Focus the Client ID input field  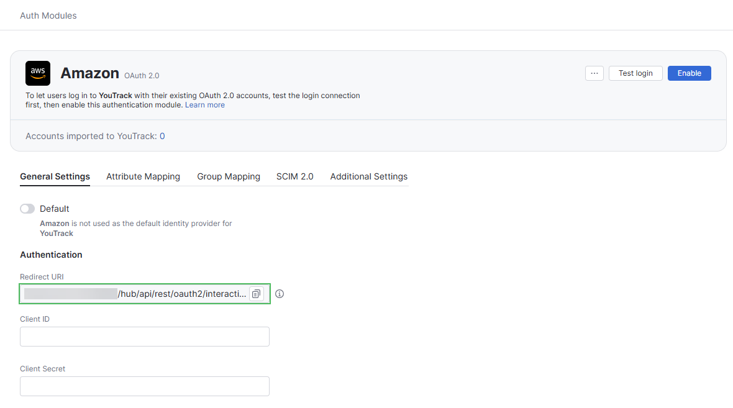(x=145, y=337)
